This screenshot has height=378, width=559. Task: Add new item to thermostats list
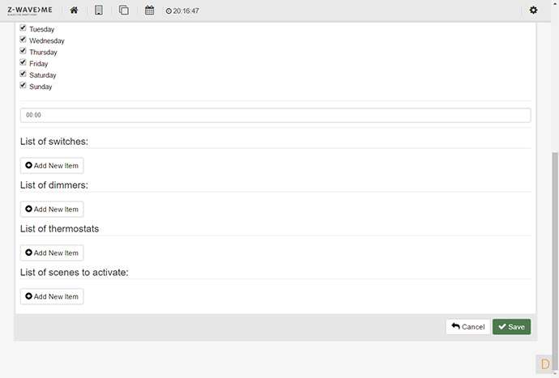coord(52,253)
